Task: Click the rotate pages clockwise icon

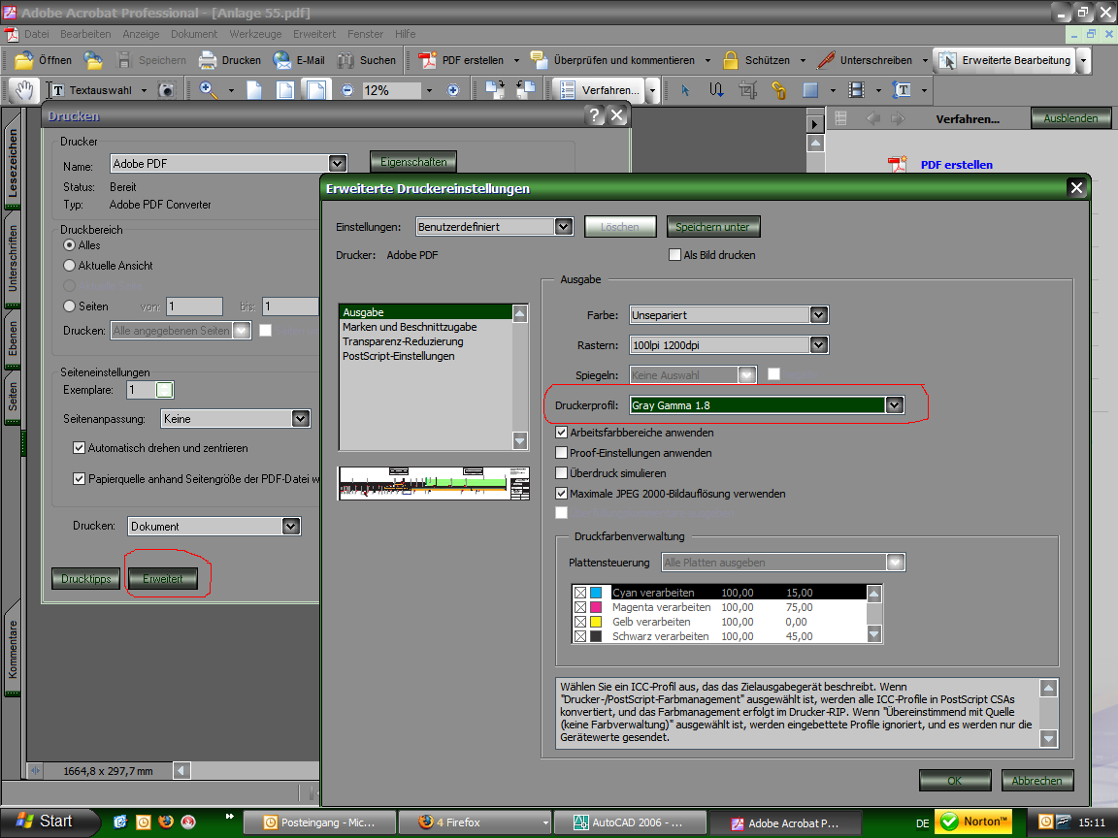Action: click(x=494, y=90)
